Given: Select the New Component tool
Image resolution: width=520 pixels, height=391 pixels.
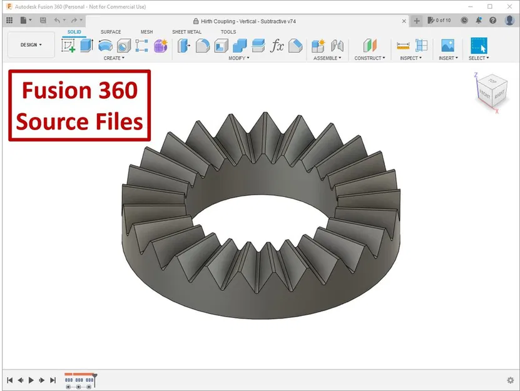Looking at the screenshot, I should click(318, 46).
